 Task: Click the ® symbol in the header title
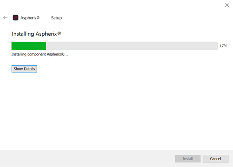(38, 17)
